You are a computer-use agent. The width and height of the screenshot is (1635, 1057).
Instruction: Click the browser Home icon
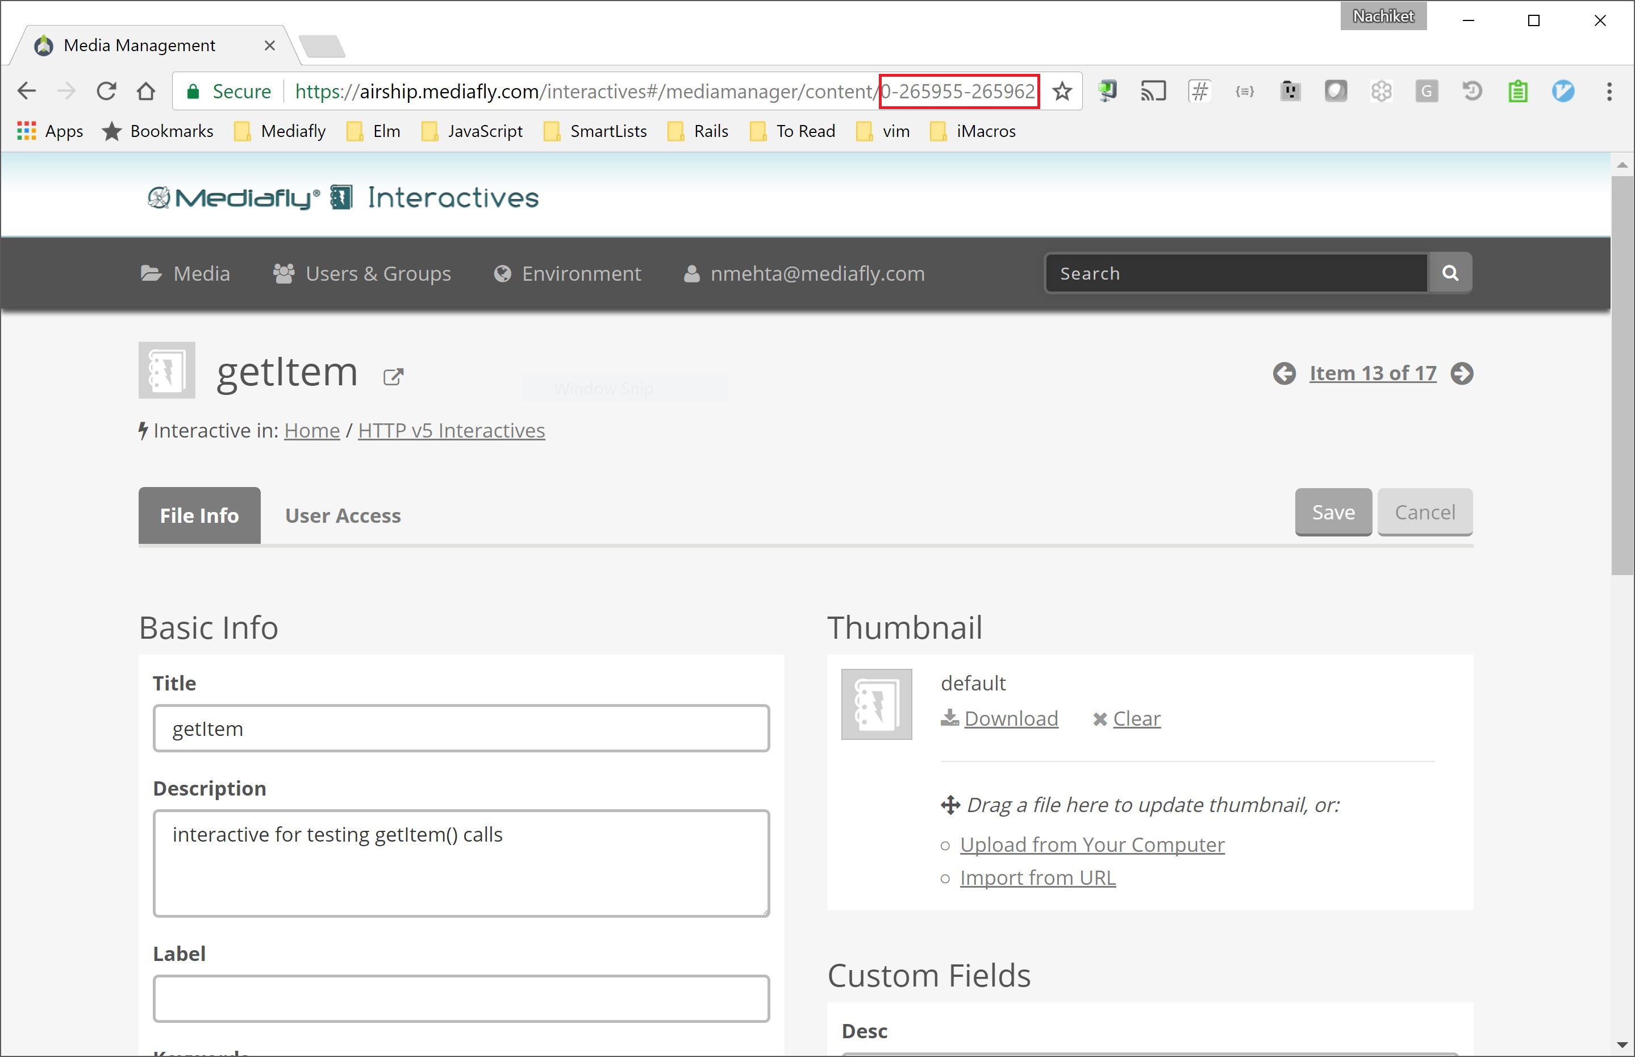click(145, 91)
